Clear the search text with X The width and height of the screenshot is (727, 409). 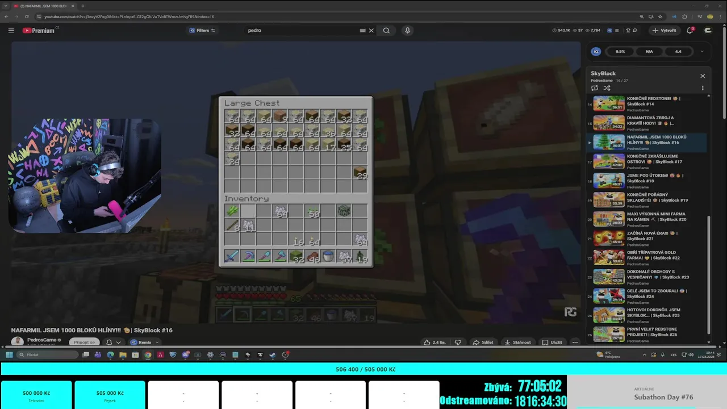point(371,31)
